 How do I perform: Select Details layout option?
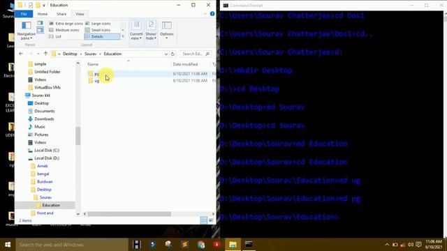point(102,36)
